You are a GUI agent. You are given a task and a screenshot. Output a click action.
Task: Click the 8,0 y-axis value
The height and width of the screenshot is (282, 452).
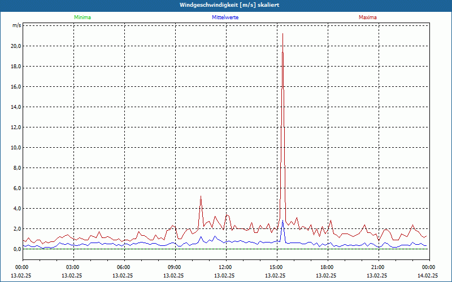pos(18,168)
